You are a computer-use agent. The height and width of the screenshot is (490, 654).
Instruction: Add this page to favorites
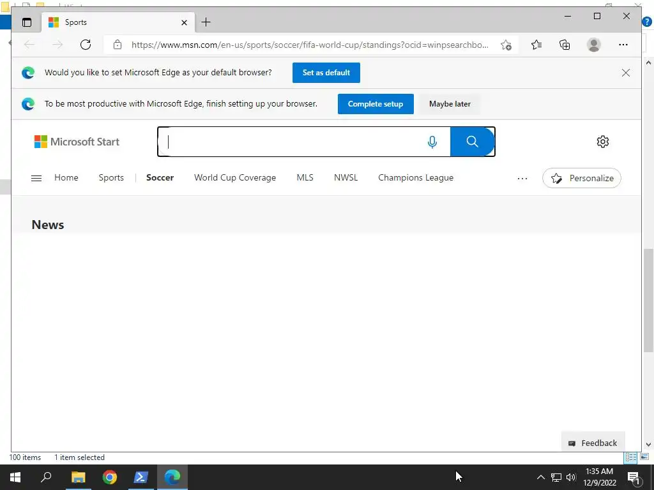(506, 45)
